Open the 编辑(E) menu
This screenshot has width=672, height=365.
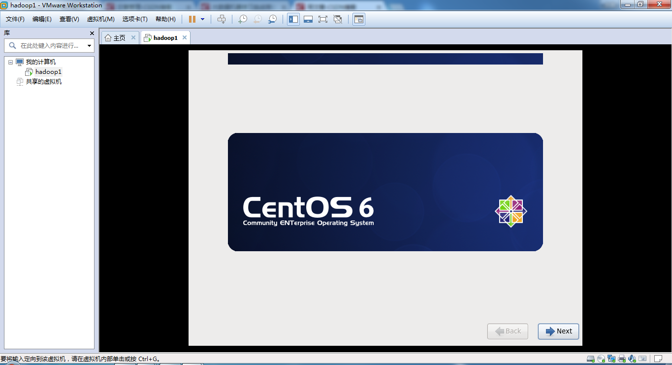[x=42, y=19]
